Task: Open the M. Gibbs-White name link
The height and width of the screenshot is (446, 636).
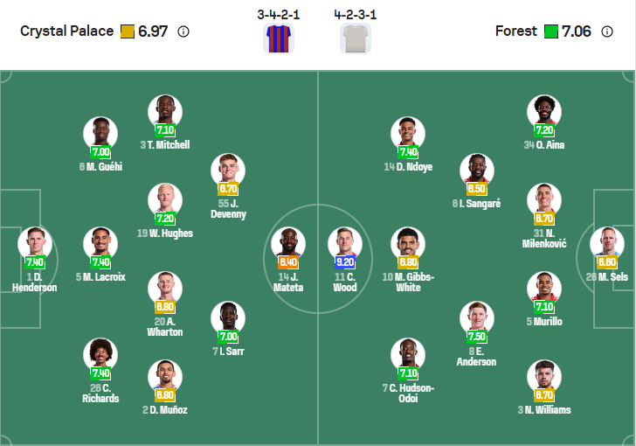Action: coord(408,282)
